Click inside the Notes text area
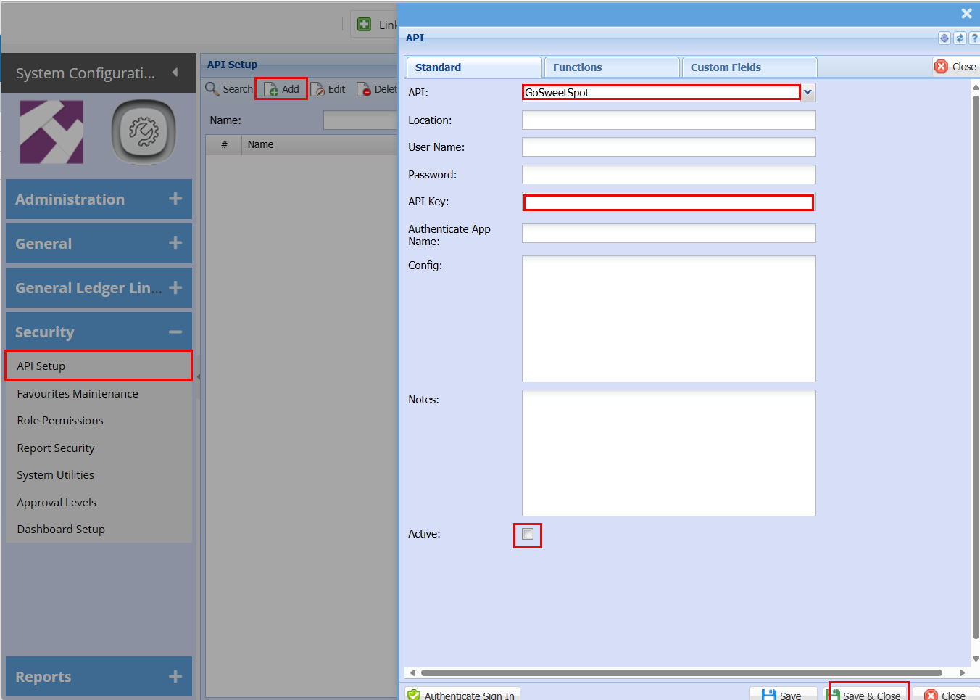Viewport: 980px width, 700px height. pos(669,453)
